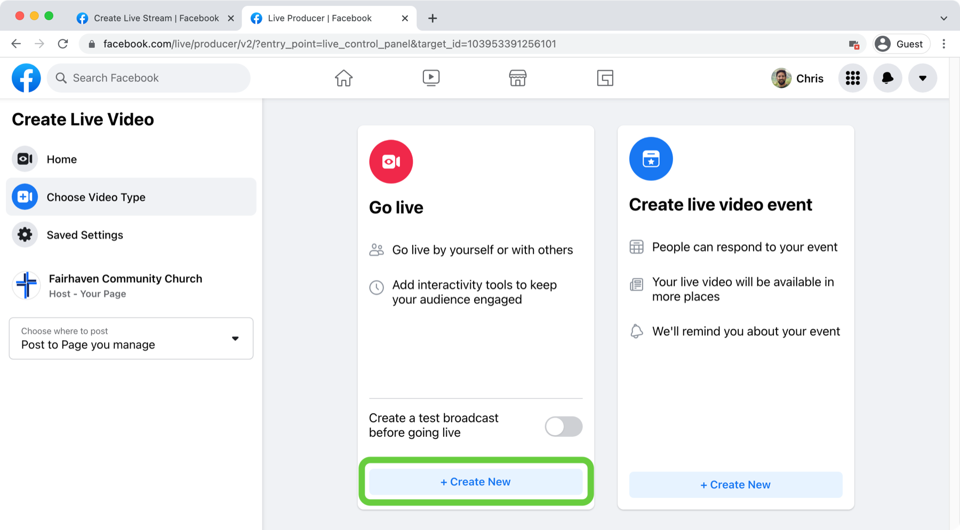Click the Guest profile chip
Image resolution: width=960 pixels, height=530 pixels.
[x=901, y=44]
